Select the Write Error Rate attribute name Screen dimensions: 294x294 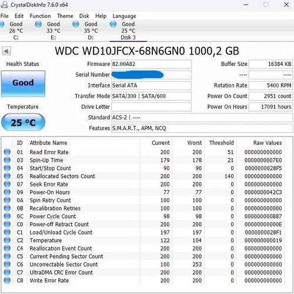(x=49, y=280)
